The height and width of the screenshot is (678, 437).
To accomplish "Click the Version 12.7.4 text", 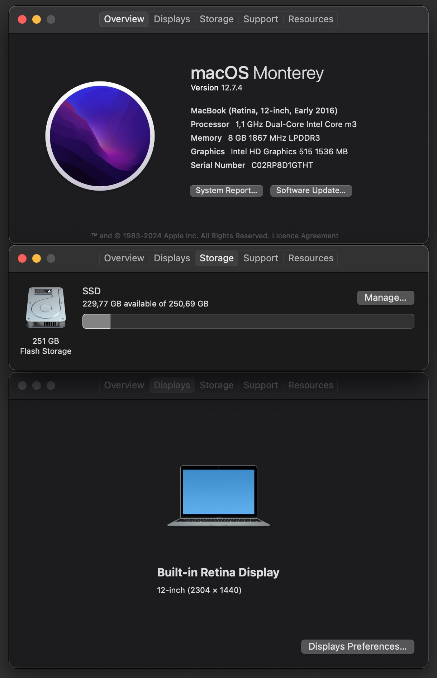I will coord(217,88).
